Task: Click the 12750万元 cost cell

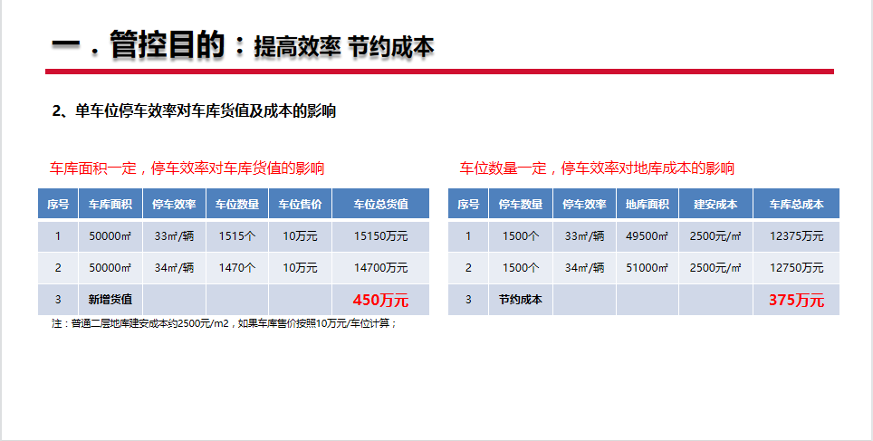Action: pos(796,268)
